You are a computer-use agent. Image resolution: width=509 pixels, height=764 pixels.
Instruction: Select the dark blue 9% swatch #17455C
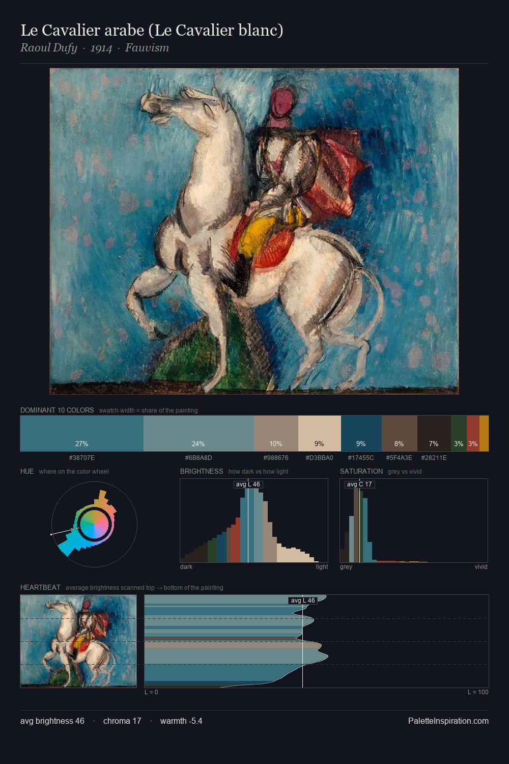(x=361, y=433)
